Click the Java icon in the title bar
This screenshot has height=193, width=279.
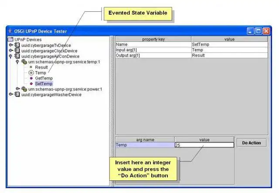pos(10,31)
